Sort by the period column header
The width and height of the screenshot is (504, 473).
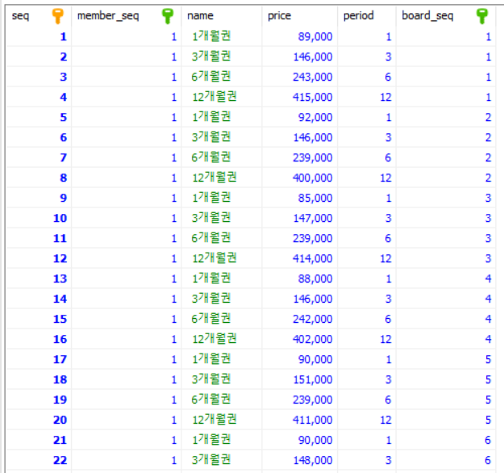(x=367, y=16)
